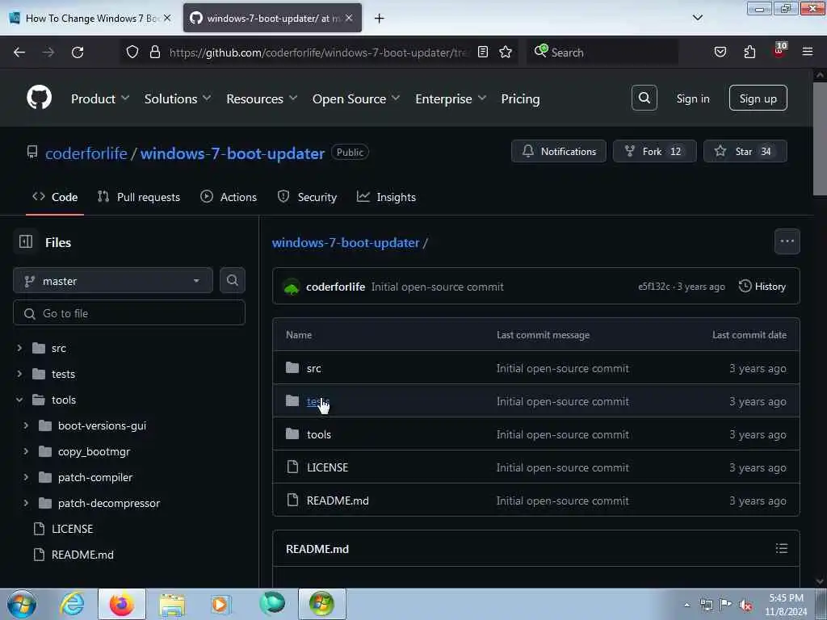The height and width of the screenshot is (620, 827).
Task: Expand the Solutions navigation dropdown
Action: coord(178,98)
